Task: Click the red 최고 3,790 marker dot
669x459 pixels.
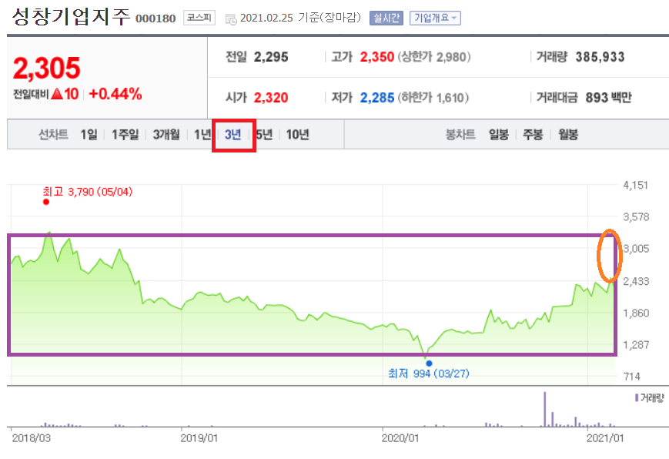Action: 46,202
